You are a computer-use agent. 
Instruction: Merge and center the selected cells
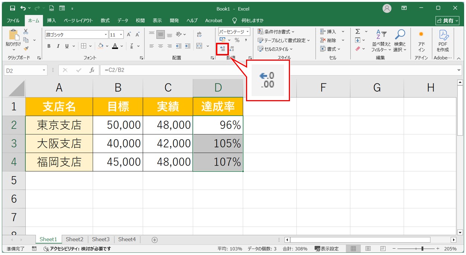[x=200, y=46]
